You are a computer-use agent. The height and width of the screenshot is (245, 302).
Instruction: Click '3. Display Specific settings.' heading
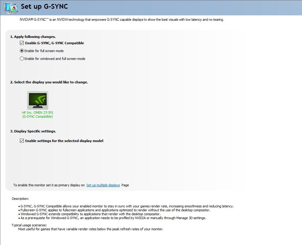click(33, 131)
